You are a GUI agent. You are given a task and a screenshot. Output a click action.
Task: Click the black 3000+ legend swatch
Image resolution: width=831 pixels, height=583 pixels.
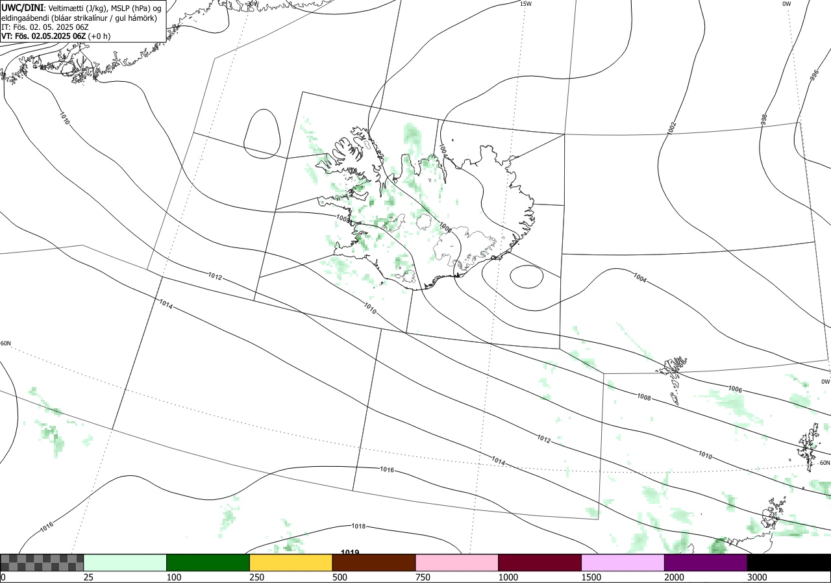789,562
